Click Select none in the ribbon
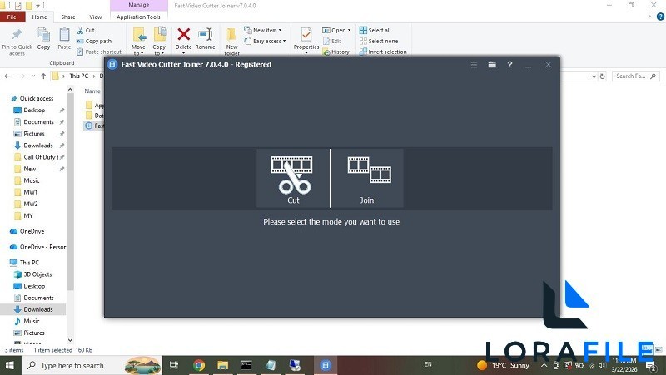 tap(379, 41)
